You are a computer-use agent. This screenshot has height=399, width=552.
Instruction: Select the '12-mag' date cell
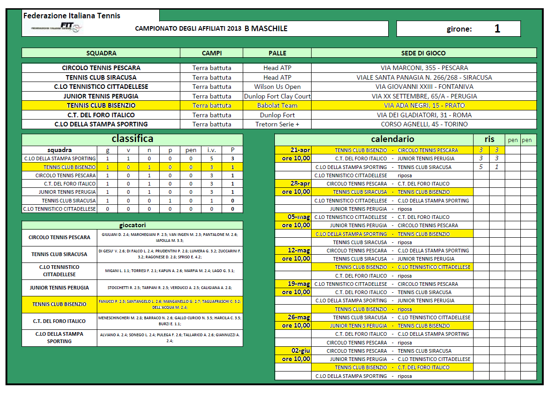click(x=293, y=251)
